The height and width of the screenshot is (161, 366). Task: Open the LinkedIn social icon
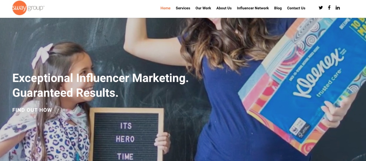click(338, 8)
